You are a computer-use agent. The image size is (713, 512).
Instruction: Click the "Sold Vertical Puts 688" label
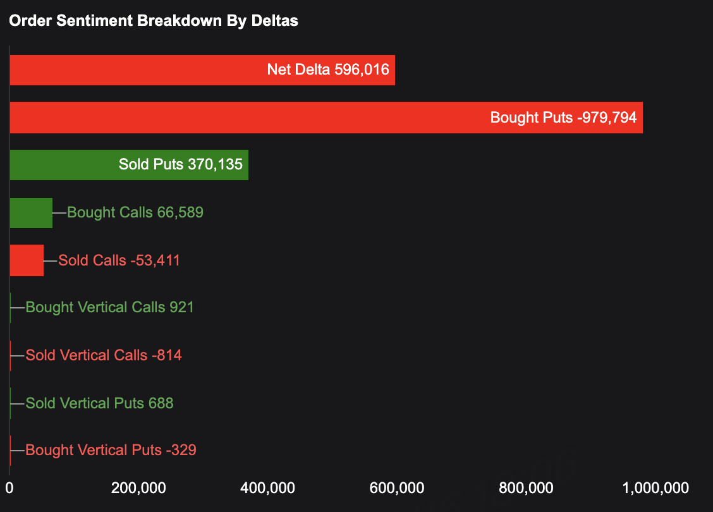tap(99, 403)
